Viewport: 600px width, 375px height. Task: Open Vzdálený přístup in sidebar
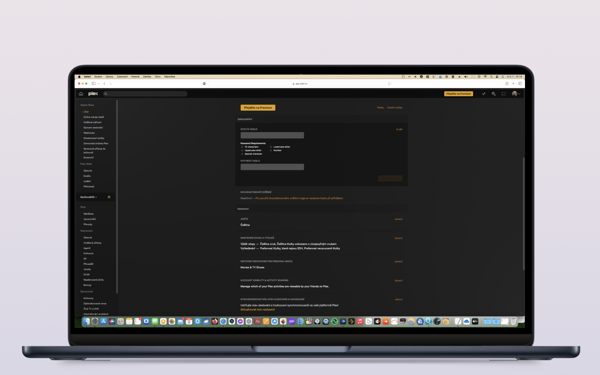coord(92,243)
